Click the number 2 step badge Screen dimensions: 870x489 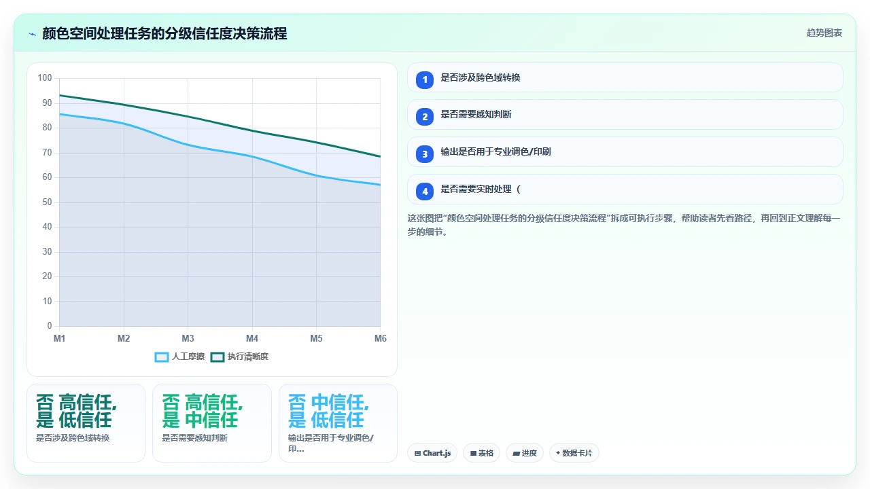pos(425,117)
